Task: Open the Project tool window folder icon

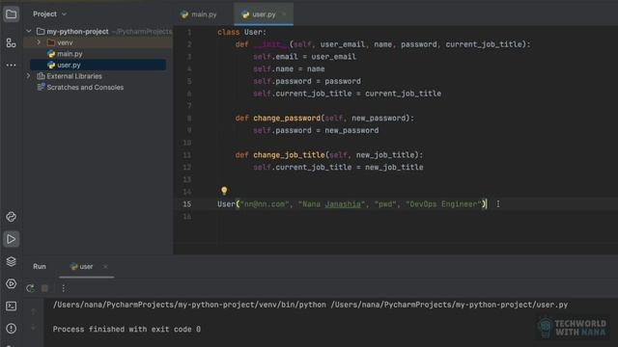Action: (11, 14)
